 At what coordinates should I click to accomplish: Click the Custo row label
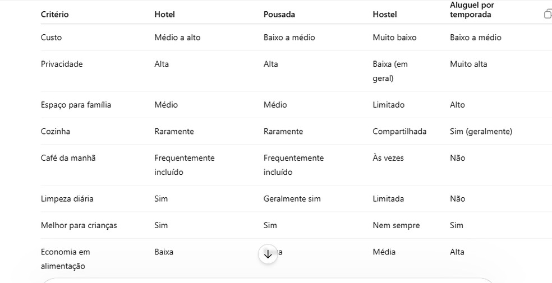(x=51, y=37)
